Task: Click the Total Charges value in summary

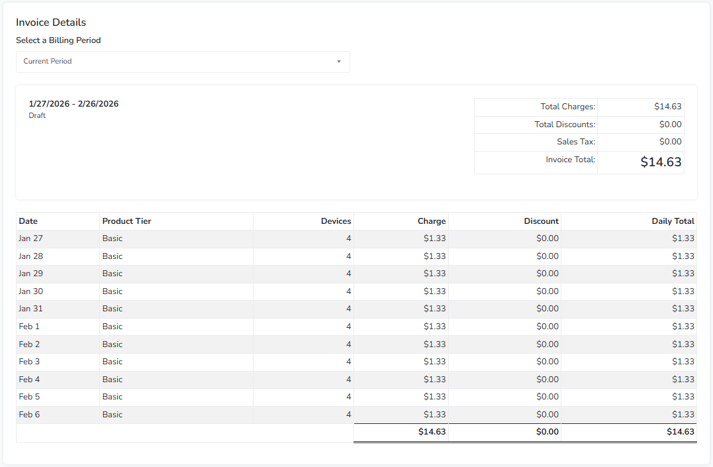Action: coord(667,107)
